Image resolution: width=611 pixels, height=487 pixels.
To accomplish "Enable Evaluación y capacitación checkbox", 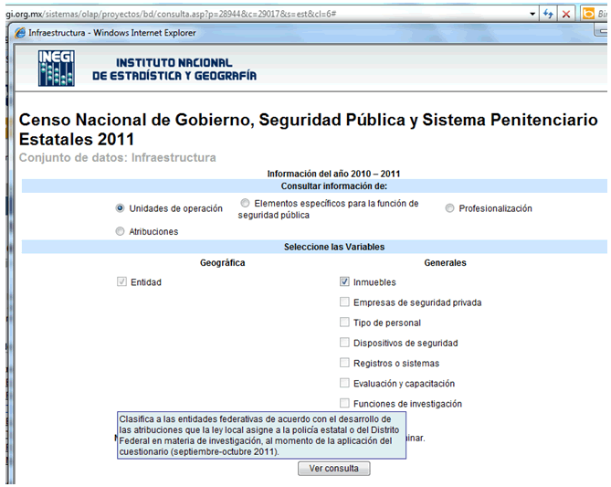I will tap(344, 383).
